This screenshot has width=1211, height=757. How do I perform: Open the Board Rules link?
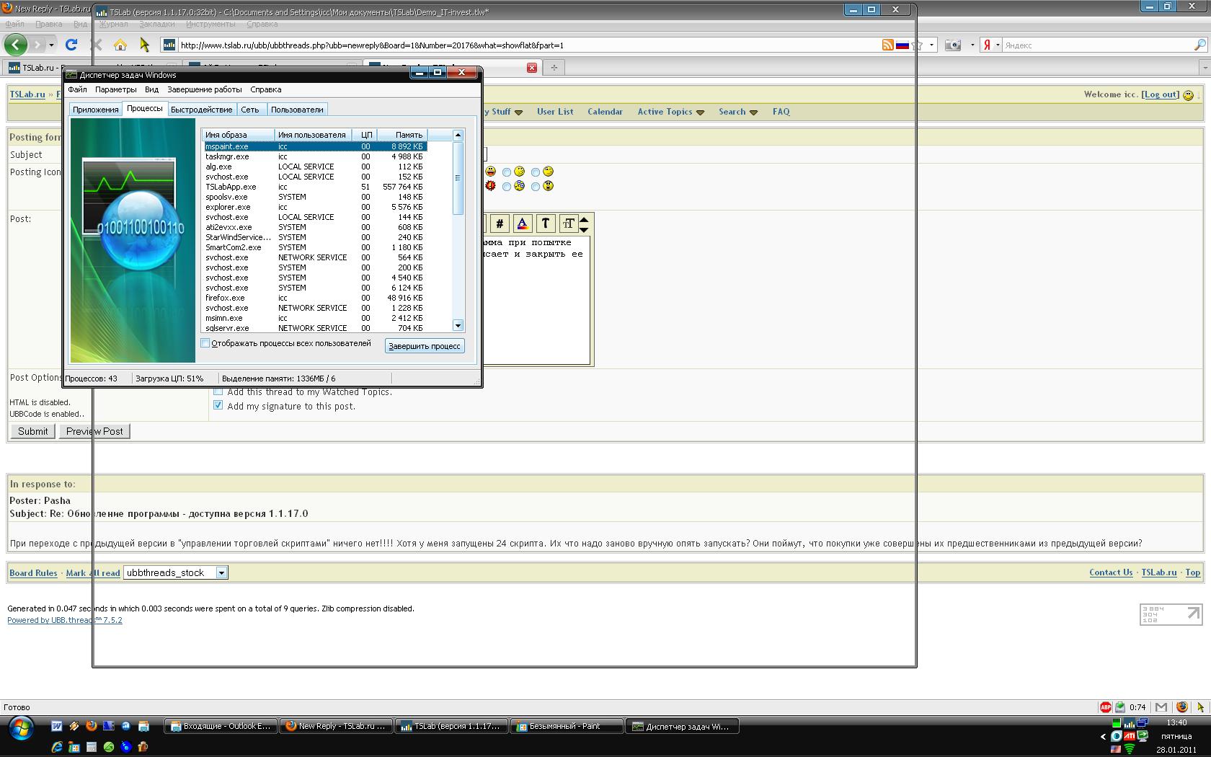33,573
